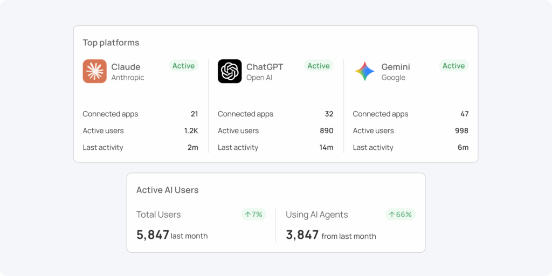Click Gemini's Connected apps value 47
This screenshot has width=552, height=276.
tap(464, 114)
